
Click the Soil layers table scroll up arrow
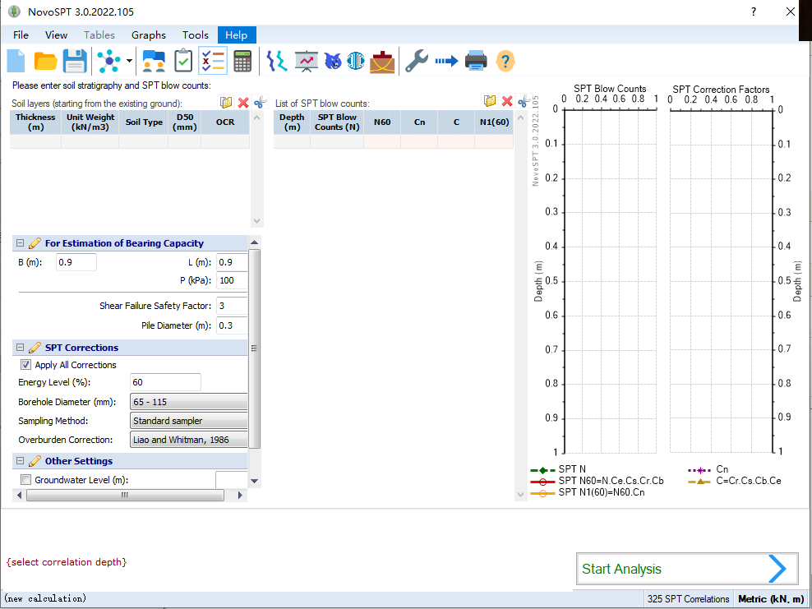pos(257,118)
